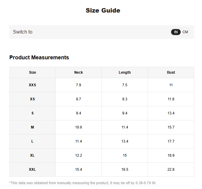Click the XL length value 15

pos(125,155)
